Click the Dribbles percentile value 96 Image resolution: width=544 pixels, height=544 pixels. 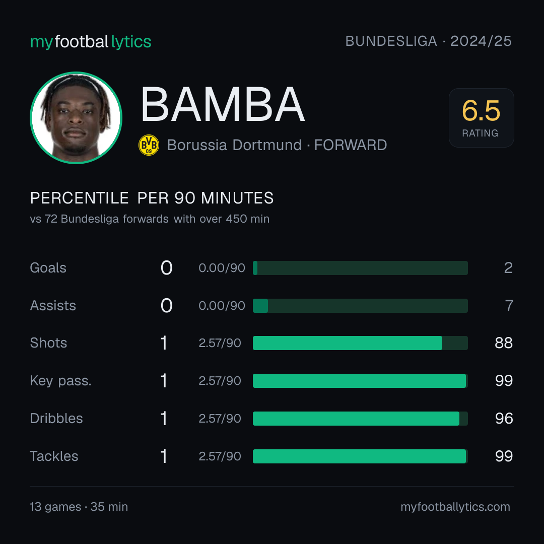pyautogui.click(x=504, y=419)
